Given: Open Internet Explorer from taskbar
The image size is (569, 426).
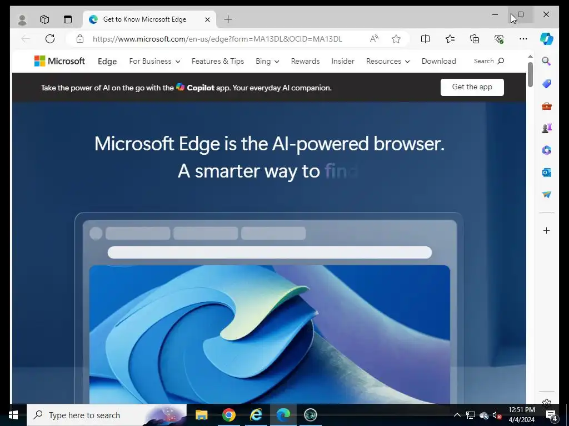Looking at the screenshot, I should pyautogui.click(x=256, y=415).
